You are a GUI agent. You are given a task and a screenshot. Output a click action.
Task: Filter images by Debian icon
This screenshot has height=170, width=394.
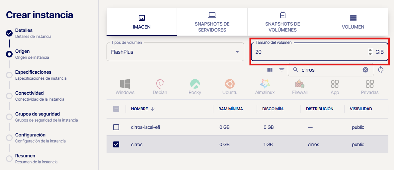[x=160, y=87]
